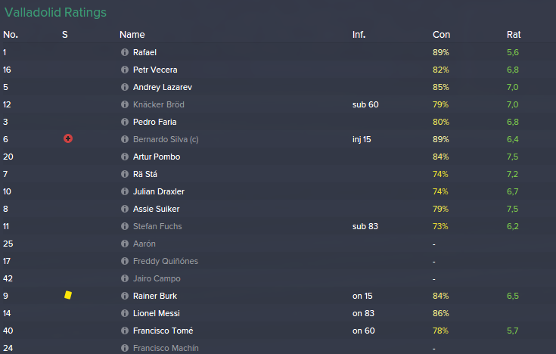Open Bernardo Silva (c) player profile
The height and width of the screenshot is (354, 556).
[166, 139]
